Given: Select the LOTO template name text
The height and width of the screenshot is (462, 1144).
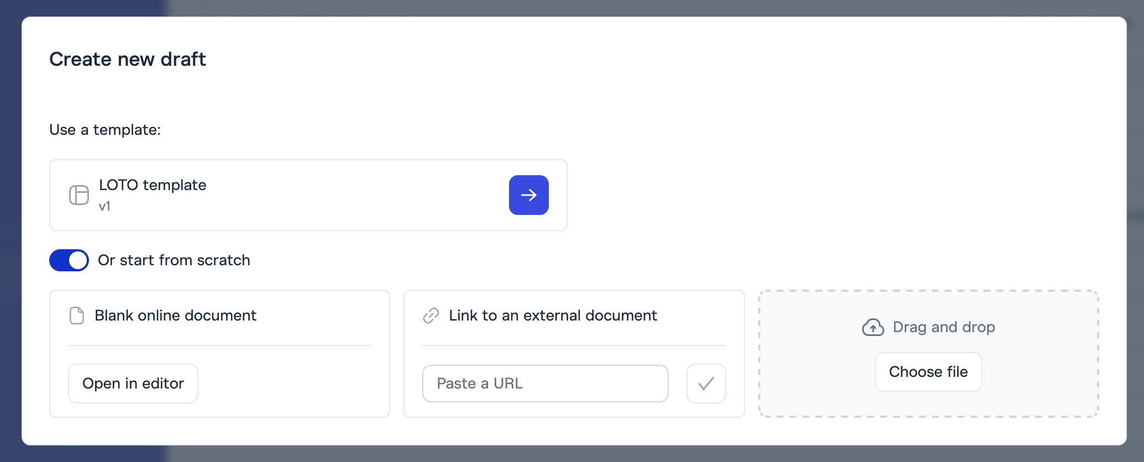Looking at the screenshot, I should pos(153,185).
